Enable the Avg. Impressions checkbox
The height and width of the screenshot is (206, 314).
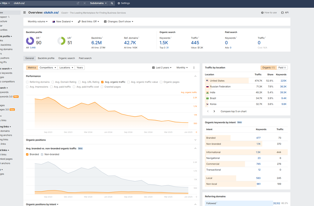click(27, 87)
